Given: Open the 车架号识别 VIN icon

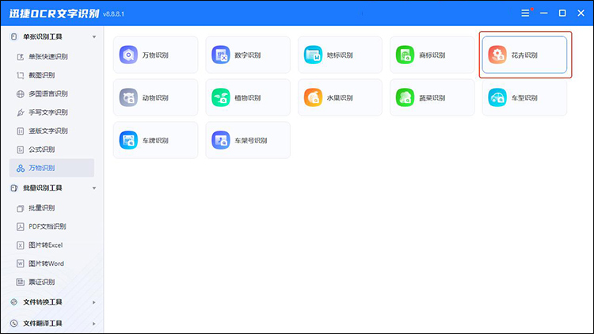Looking at the screenshot, I should (220, 140).
